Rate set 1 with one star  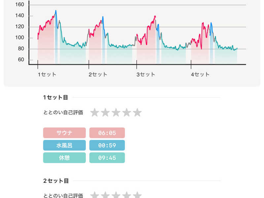pos(95,112)
